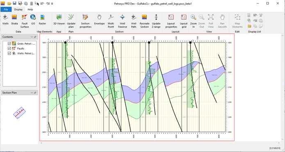Click the Map Elements edit tool
The height and width of the screenshot is (152, 285).
coord(237,21)
